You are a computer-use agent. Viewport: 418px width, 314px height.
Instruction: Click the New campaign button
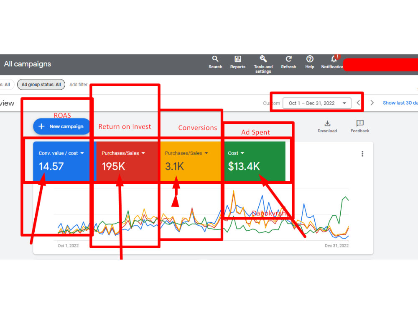point(61,126)
